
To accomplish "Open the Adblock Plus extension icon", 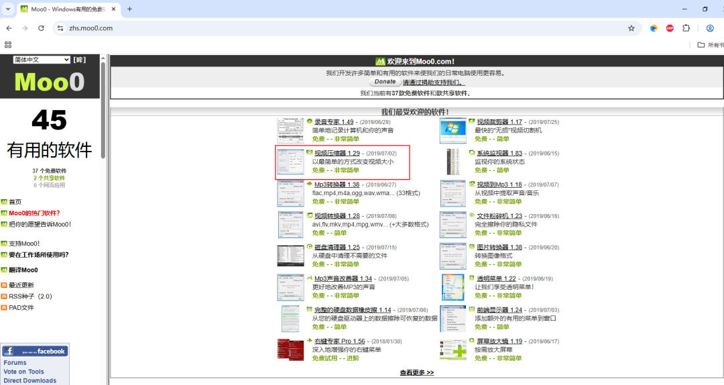I will [x=670, y=28].
